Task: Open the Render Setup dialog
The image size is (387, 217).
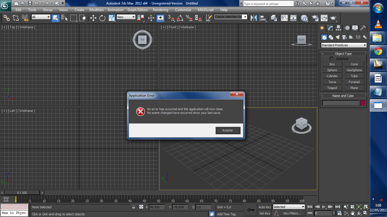Action: pyautogui.click(x=315, y=18)
